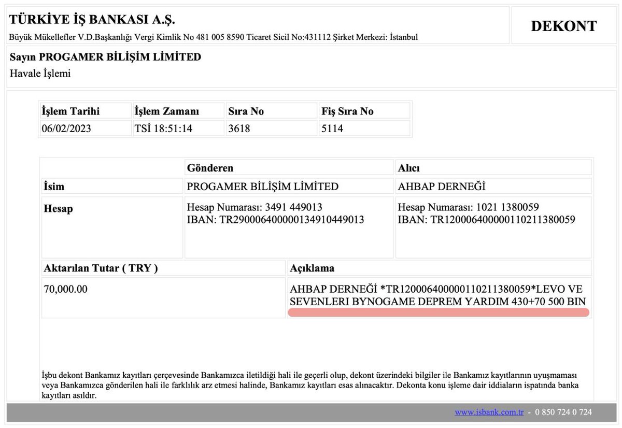Select the TÜRKİYE İŞ BANKASI A.Ş. title

coord(92,20)
